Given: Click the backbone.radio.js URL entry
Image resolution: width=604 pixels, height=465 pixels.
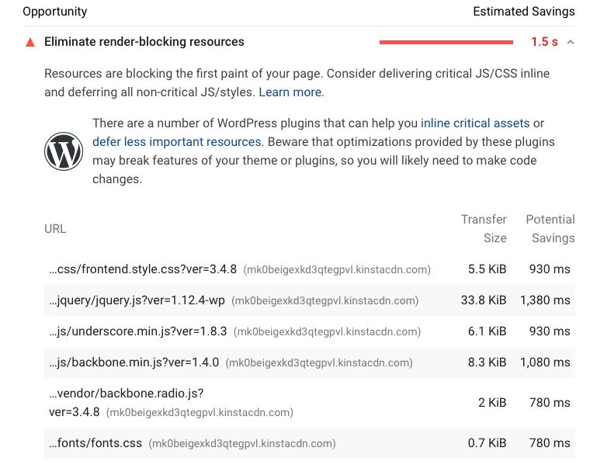Looking at the screenshot, I should point(126,393).
